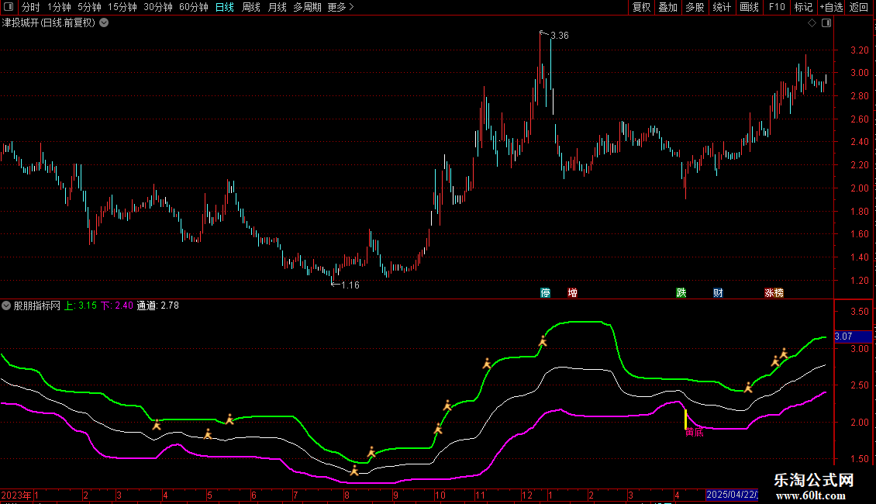Select the 5分钟 period tab
The image size is (876, 504).
(x=89, y=7)
